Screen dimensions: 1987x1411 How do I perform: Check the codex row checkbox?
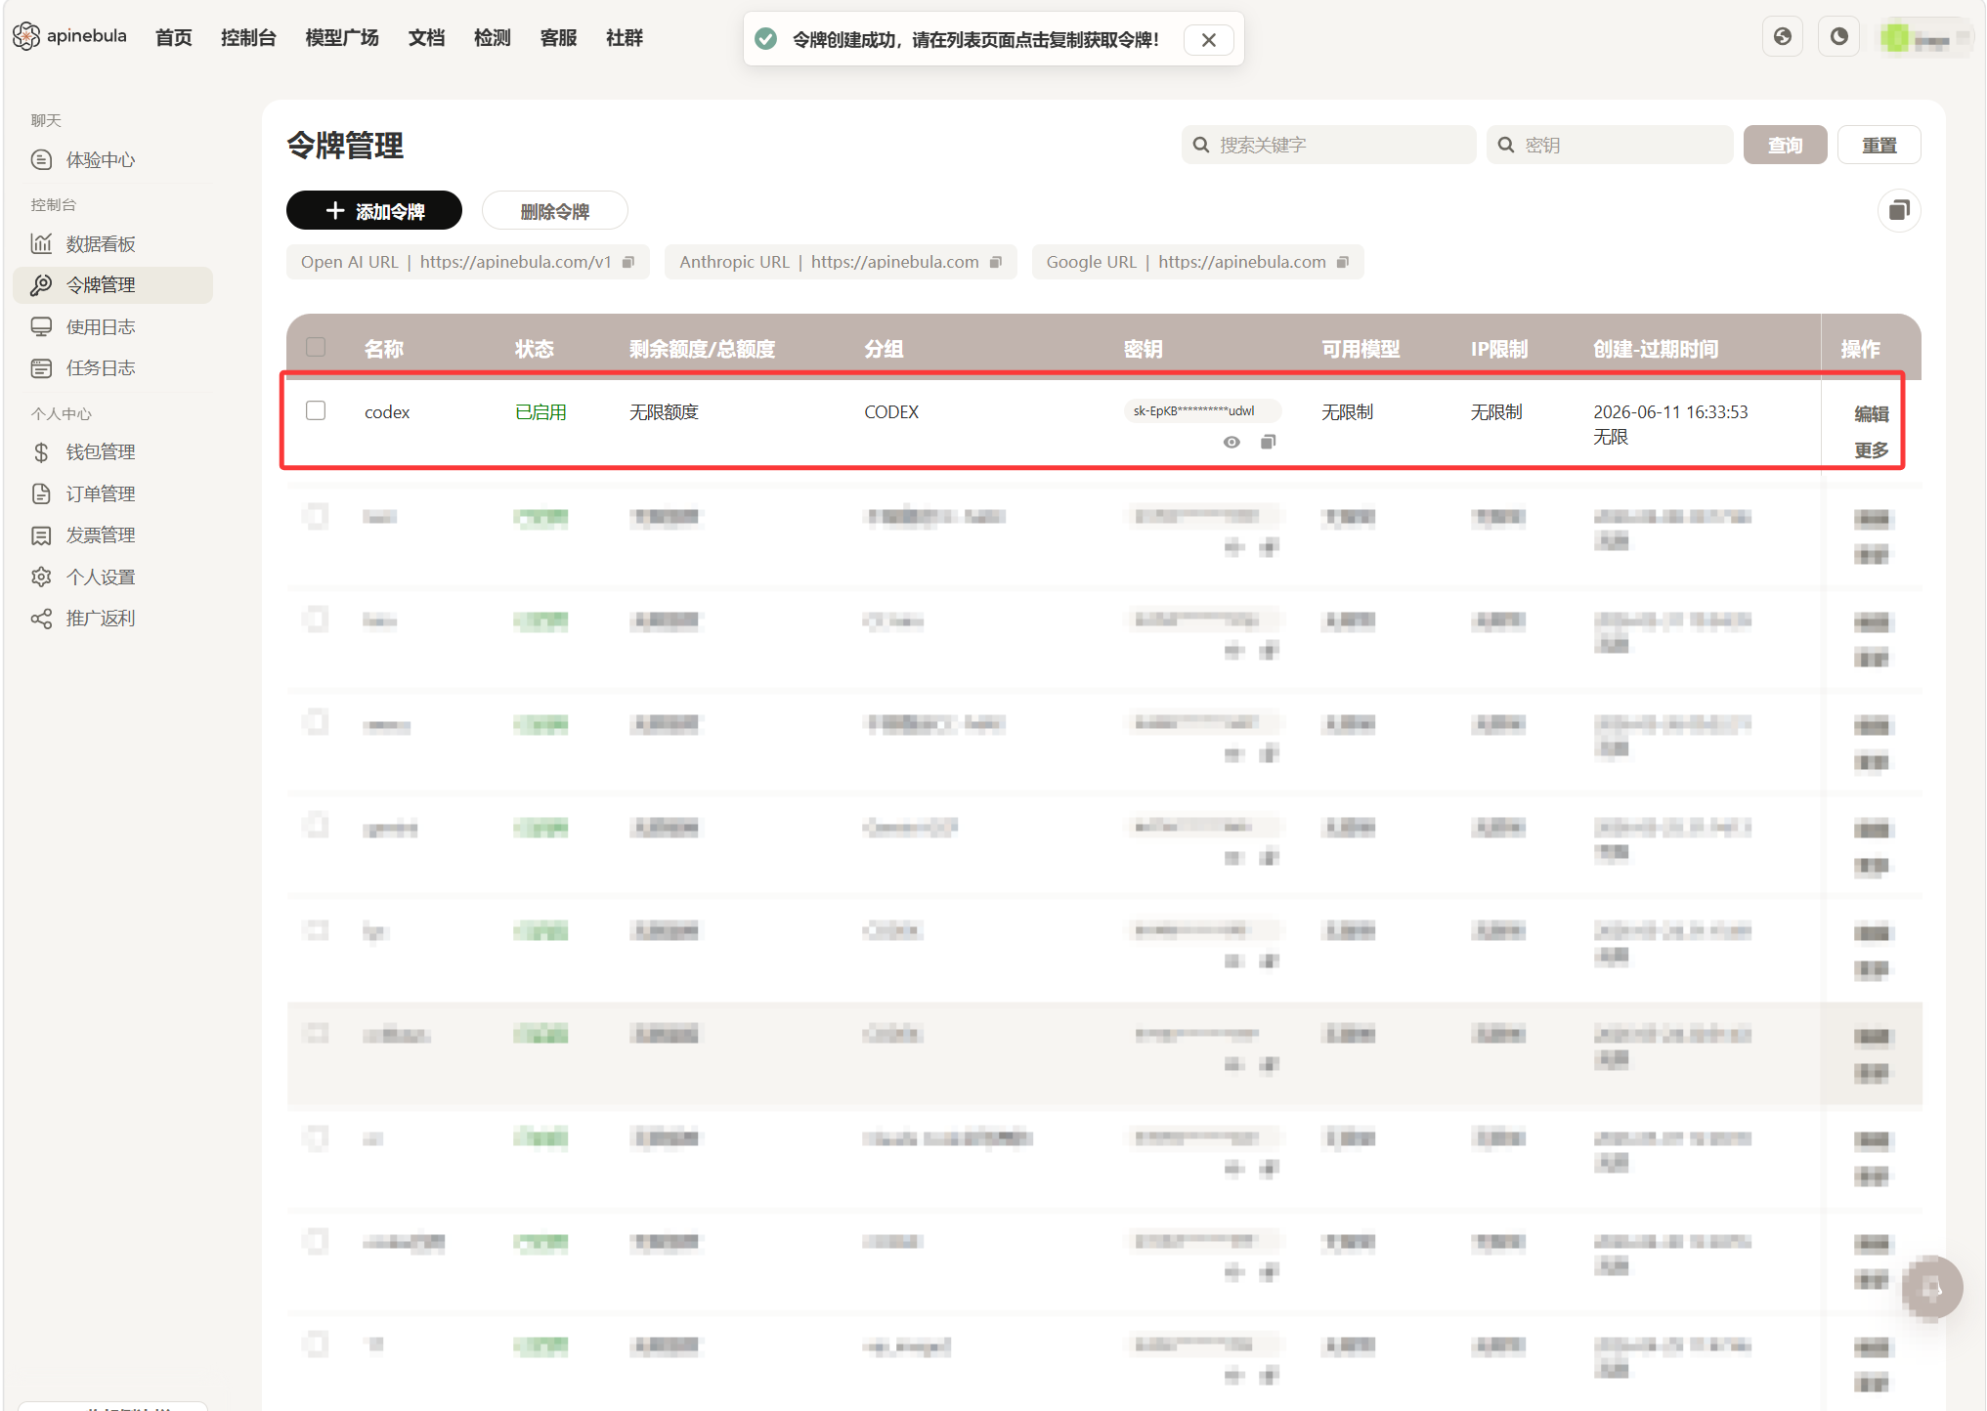[x=316, y=410]
